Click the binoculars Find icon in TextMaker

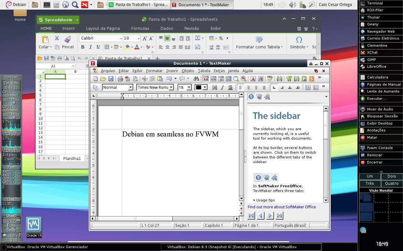pyautogui.click(x=196, y=79)
